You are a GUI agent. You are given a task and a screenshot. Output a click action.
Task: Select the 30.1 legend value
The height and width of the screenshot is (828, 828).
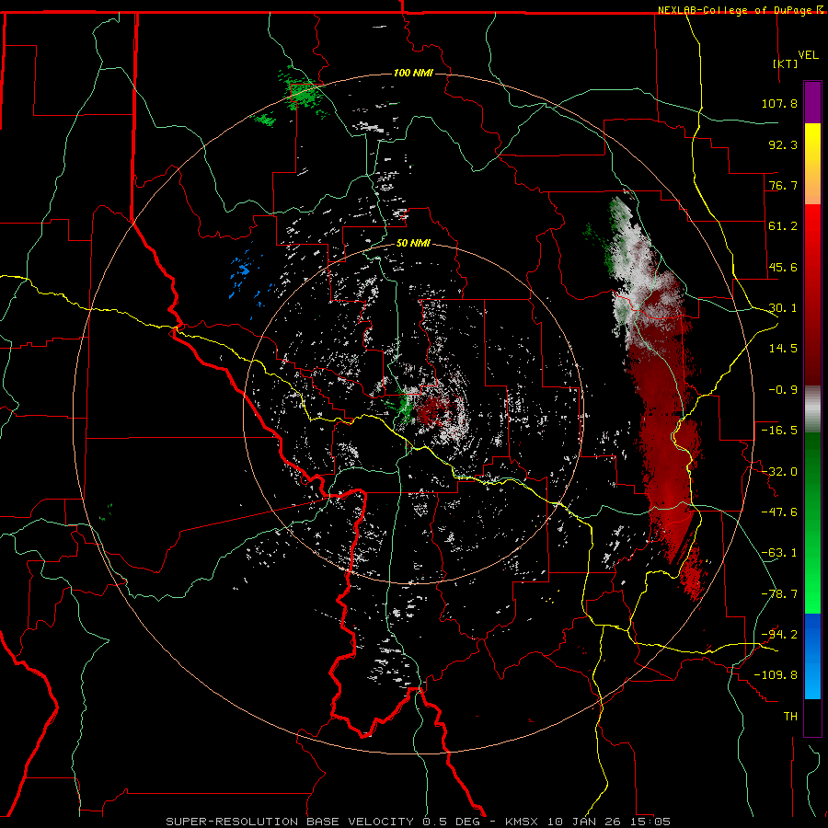pos(783,308)
